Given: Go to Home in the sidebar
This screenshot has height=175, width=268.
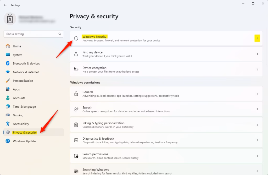Looking at the screenshot, I should click(17, 46).
